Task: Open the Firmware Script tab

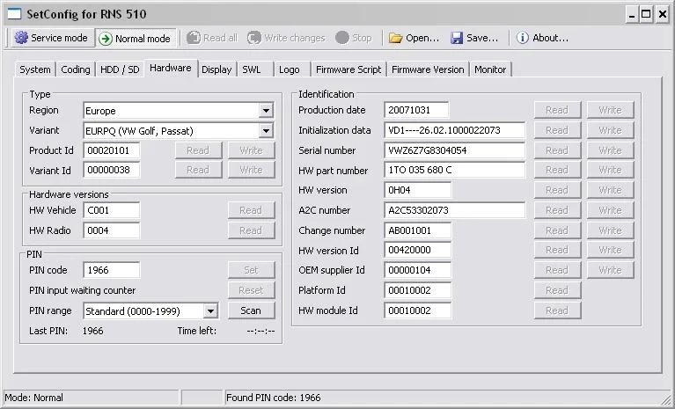Action: [x=348, y=69]
